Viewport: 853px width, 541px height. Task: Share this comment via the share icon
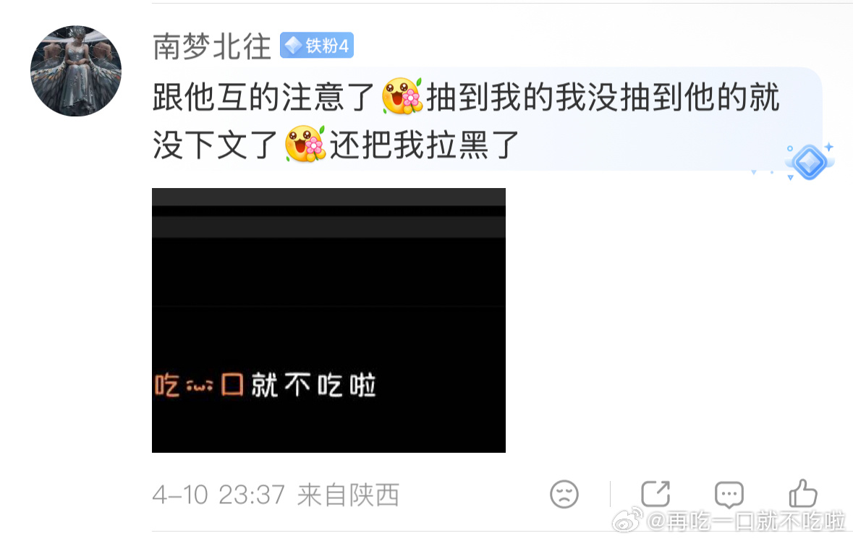(x=655, y=494)
